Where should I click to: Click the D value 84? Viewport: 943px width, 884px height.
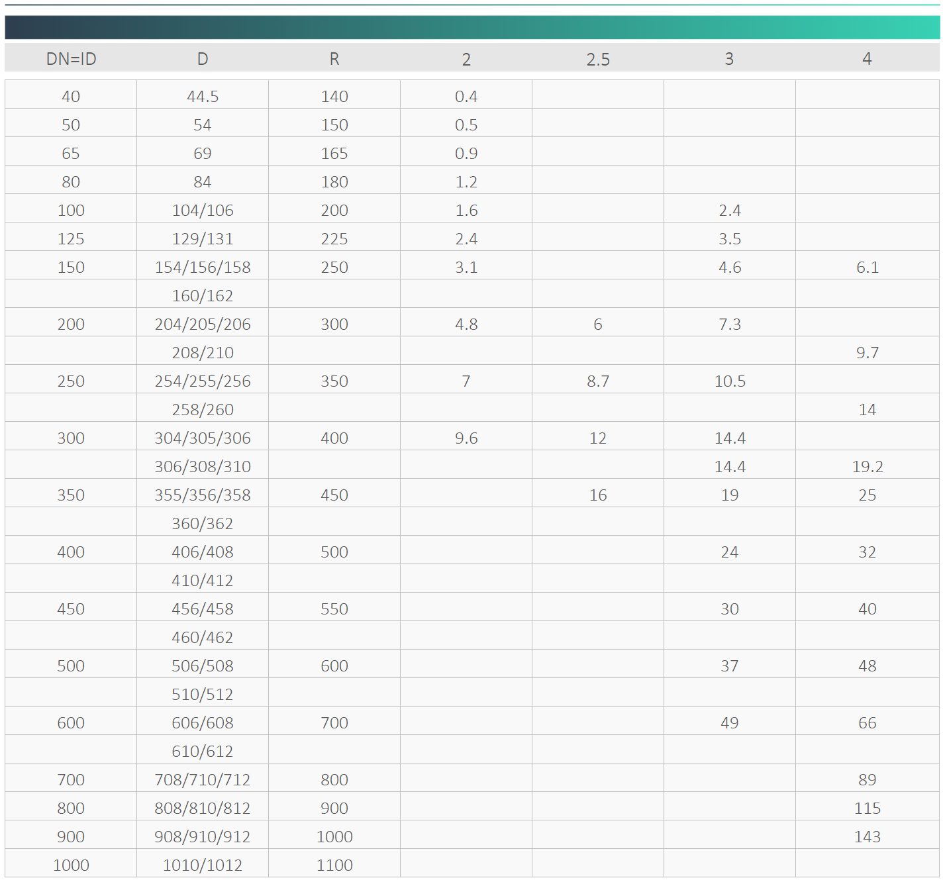[x=203, y=182]
